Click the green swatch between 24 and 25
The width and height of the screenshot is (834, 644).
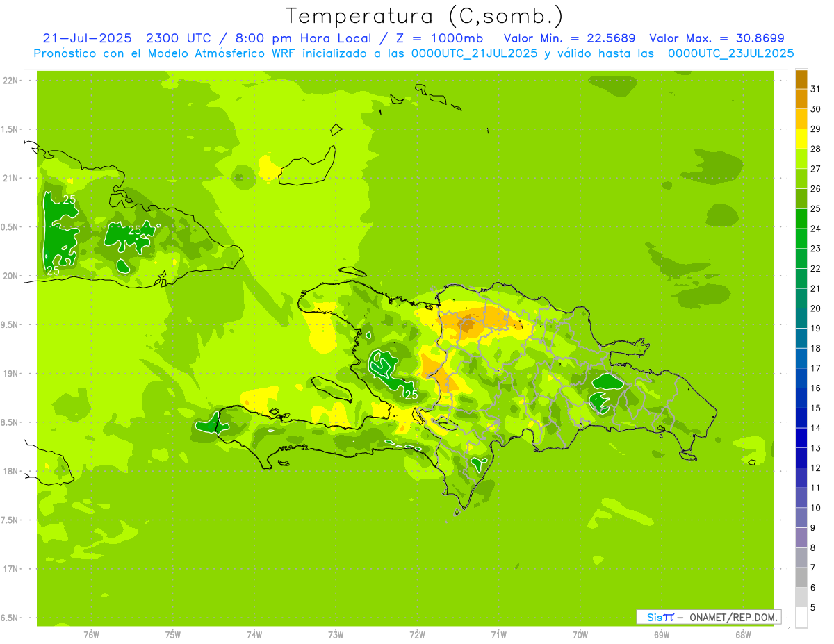coord(801,218)
